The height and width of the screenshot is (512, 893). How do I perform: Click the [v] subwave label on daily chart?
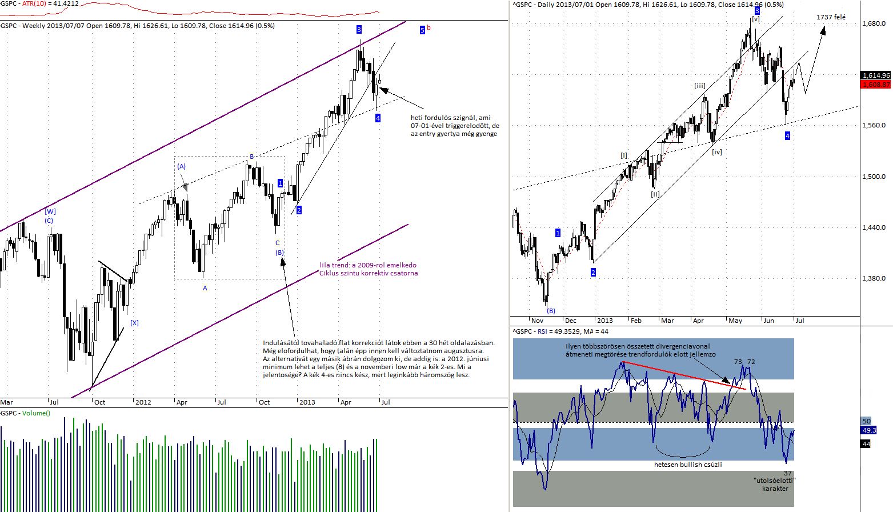tap(755, 19)
